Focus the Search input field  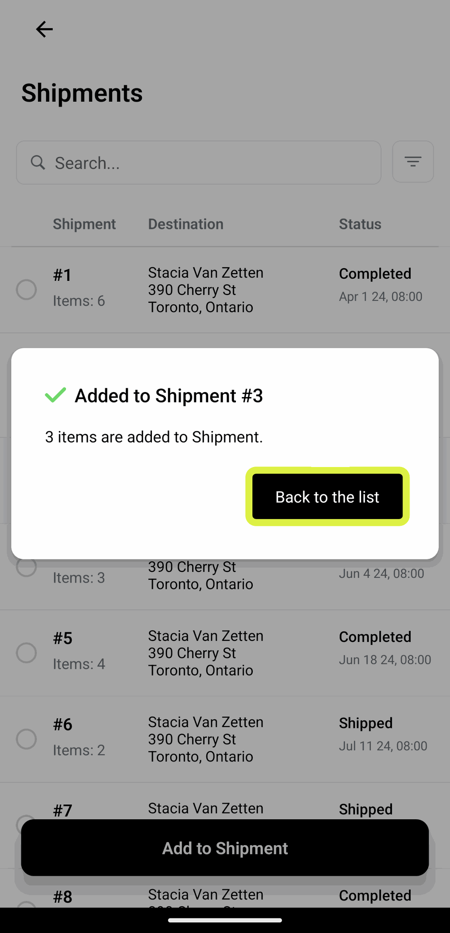pos(209,163)
